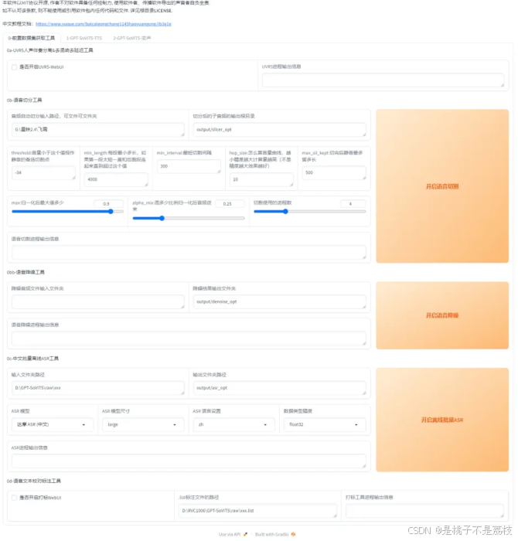Click the Gradio logo icon in footer
The image size is (518, 541).
[293, 535]
